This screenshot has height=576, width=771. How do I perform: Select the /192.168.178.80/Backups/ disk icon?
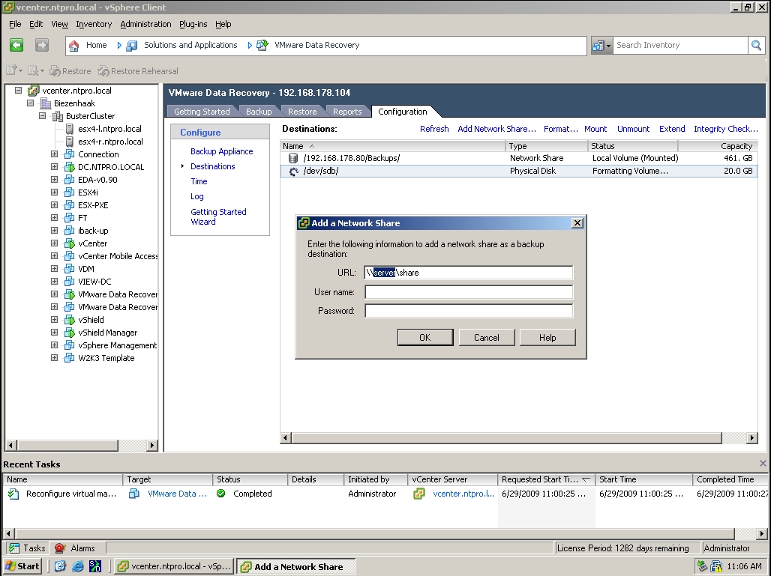coord(293,158)
